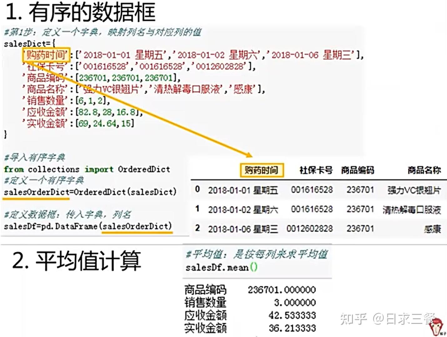Click cell '2018-01-02 星期六' in the table
The width and height of the screenshot is (447, 337).
tap(243, 210)
